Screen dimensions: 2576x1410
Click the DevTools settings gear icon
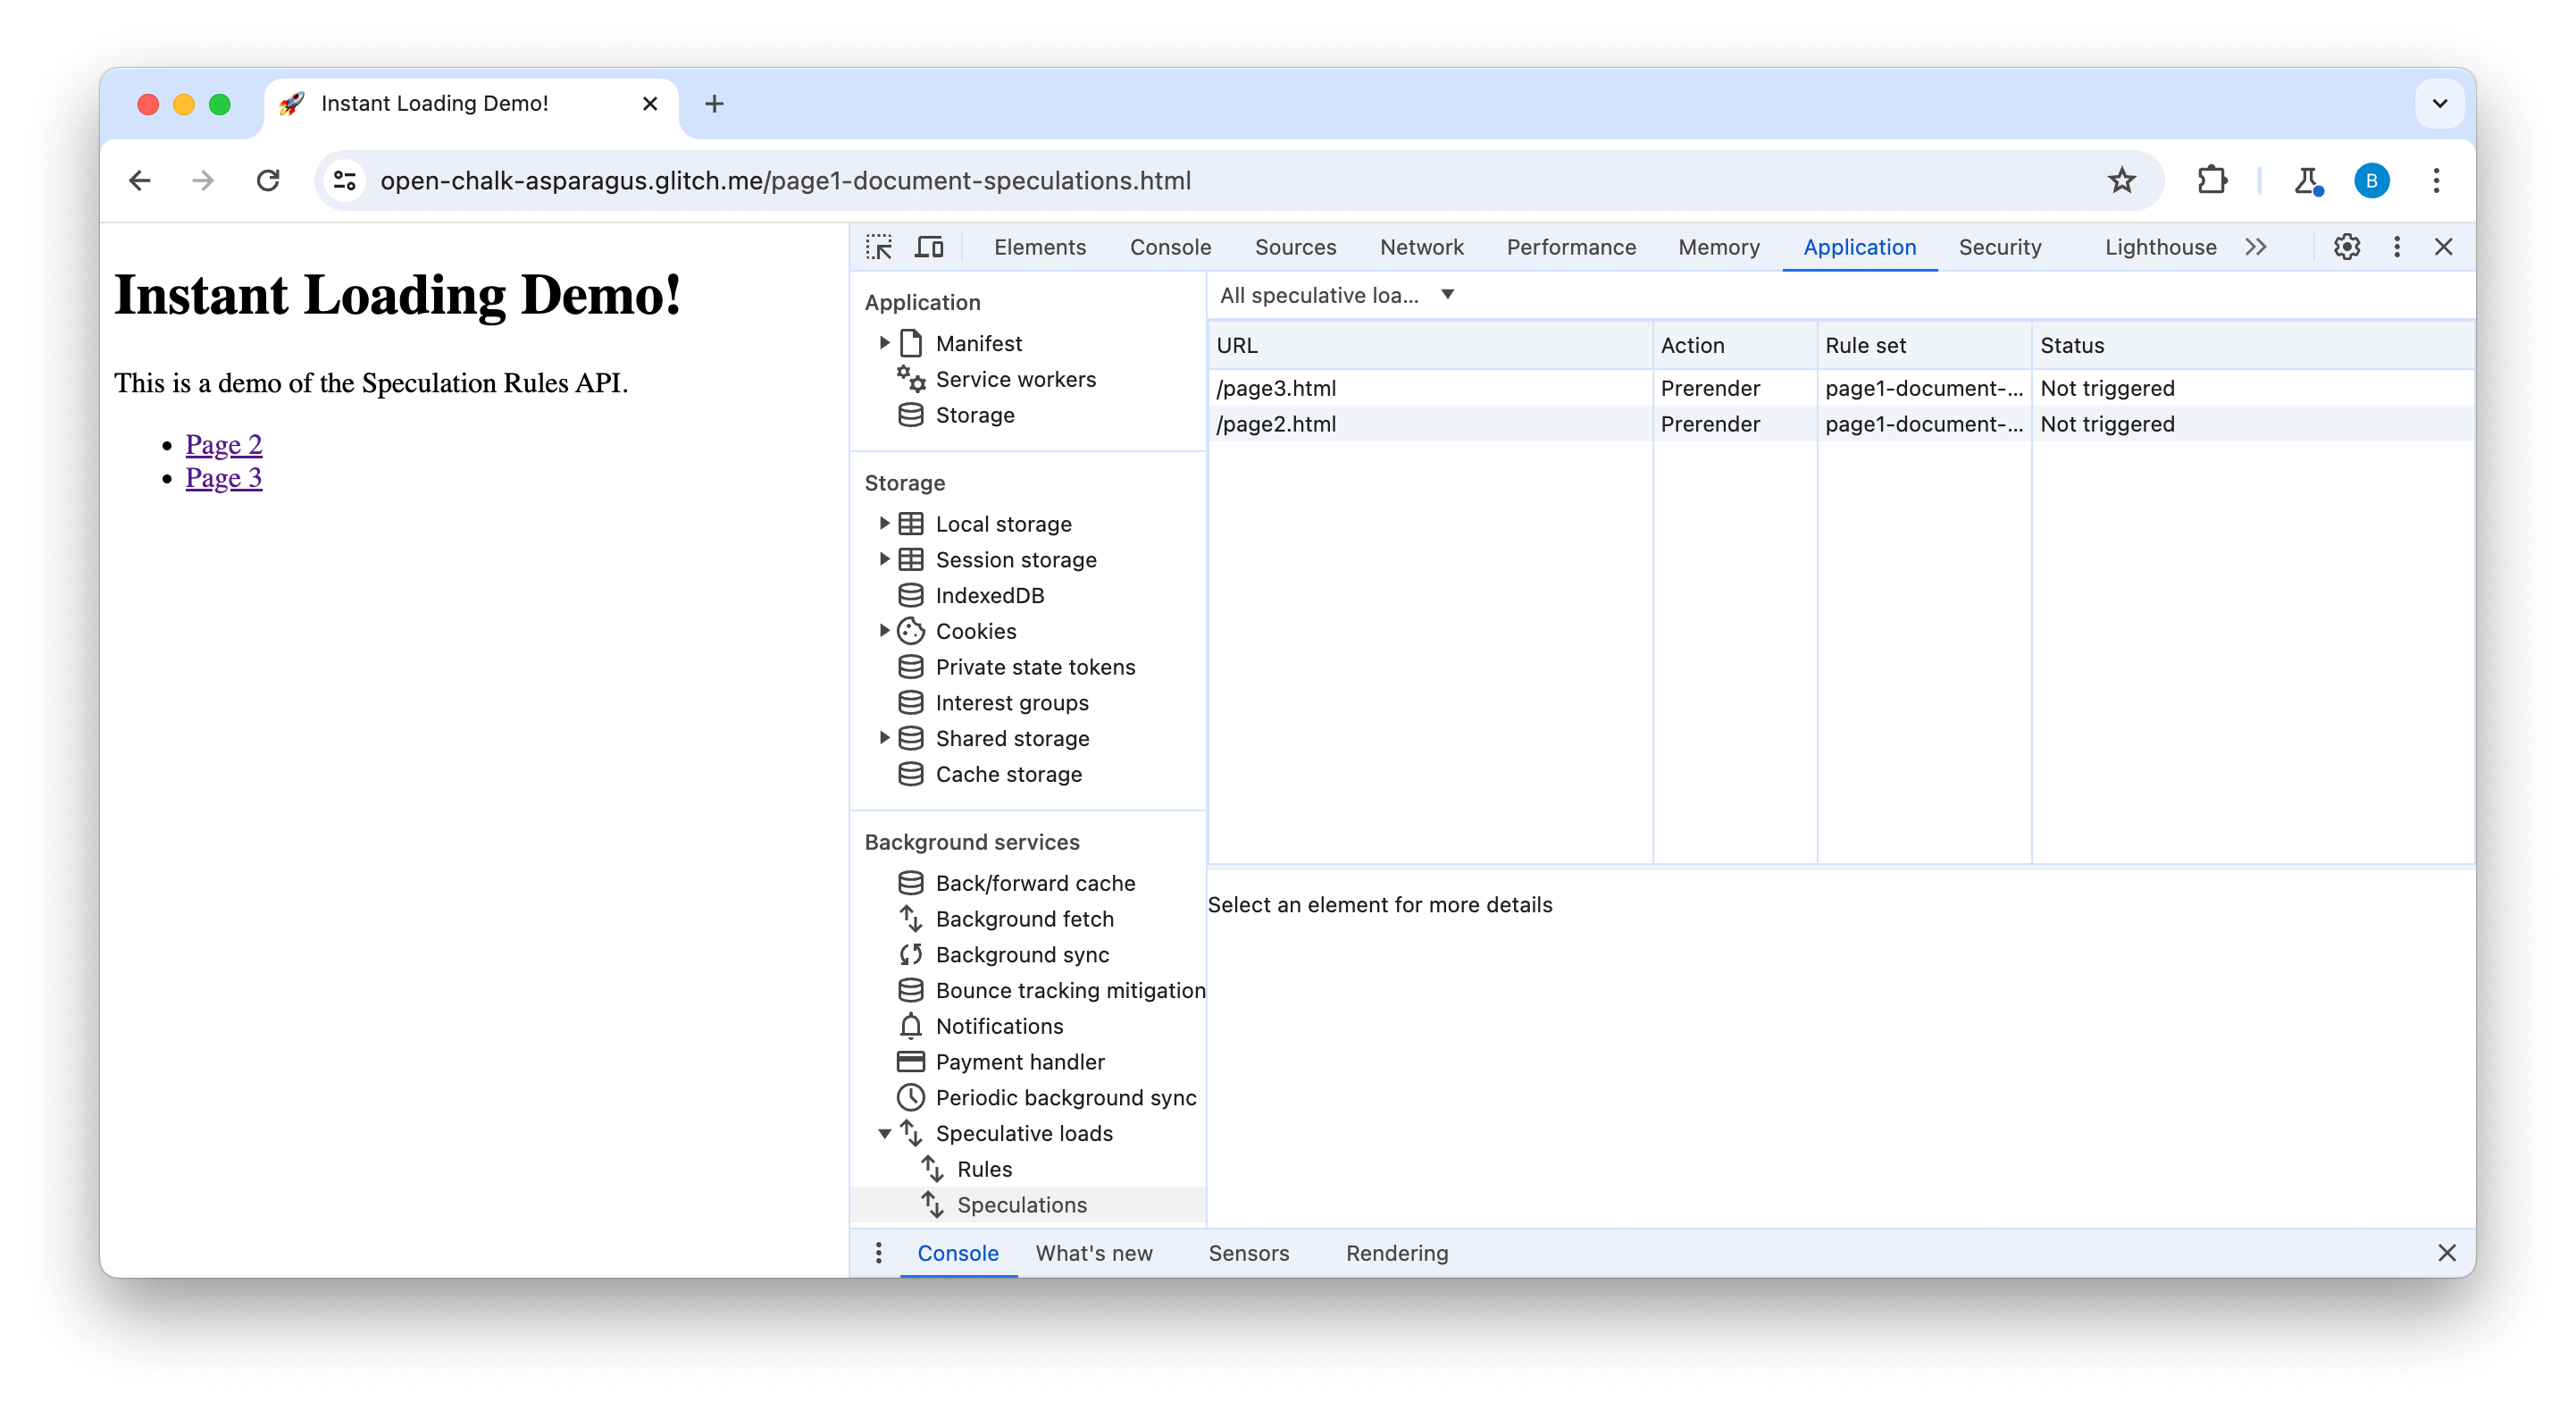tap(2346, 247)
